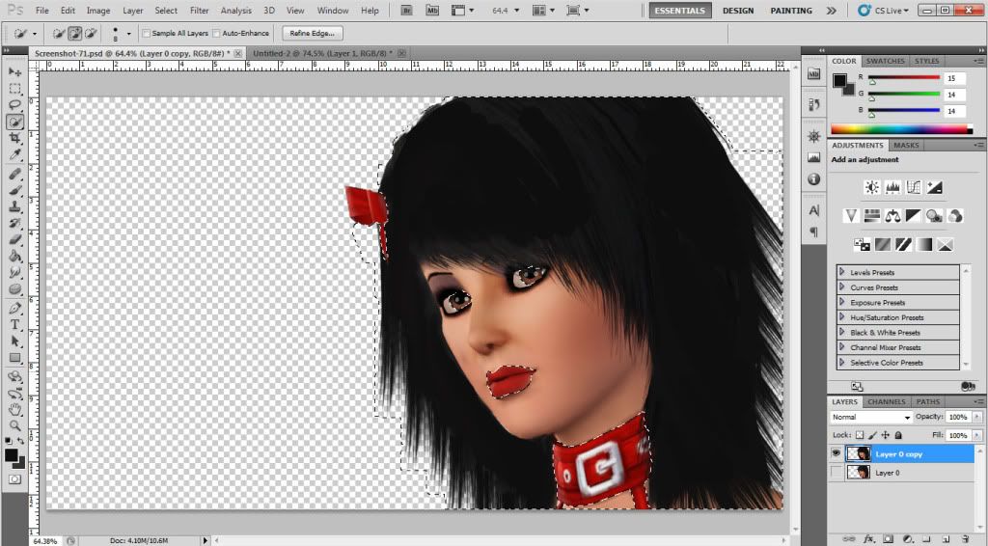The width and height of the screenshot is (988, 546).
Task: Add an Exposure adjustment
Action: tap(934, 187)
